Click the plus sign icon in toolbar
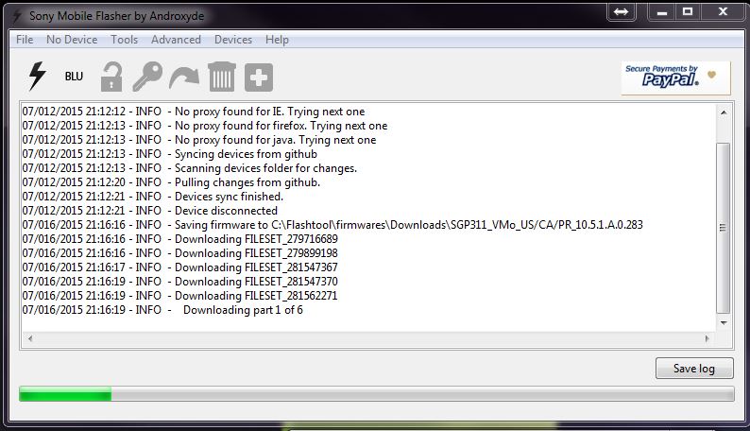Viewport: 750px width, 431px height. tap(259, 77)
